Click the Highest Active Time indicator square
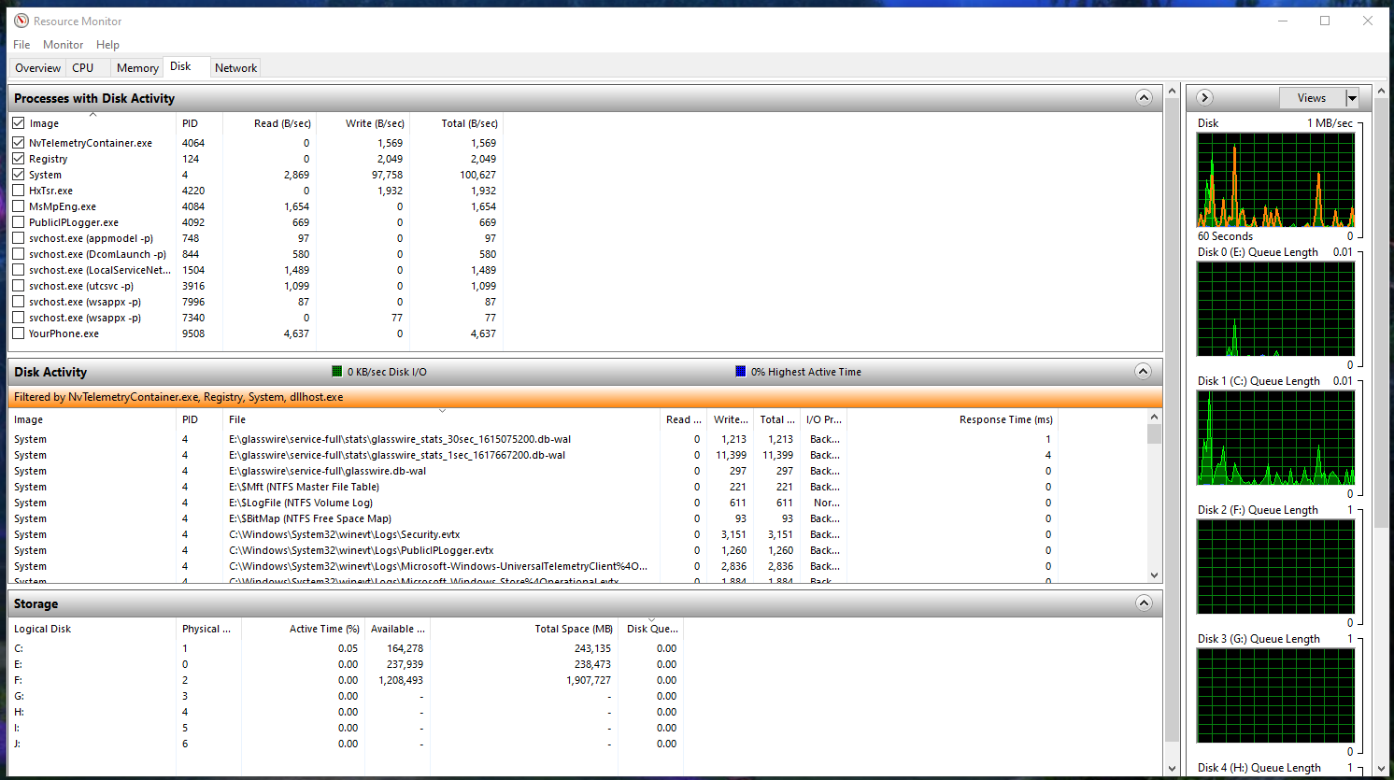 (x=741, y=372)
